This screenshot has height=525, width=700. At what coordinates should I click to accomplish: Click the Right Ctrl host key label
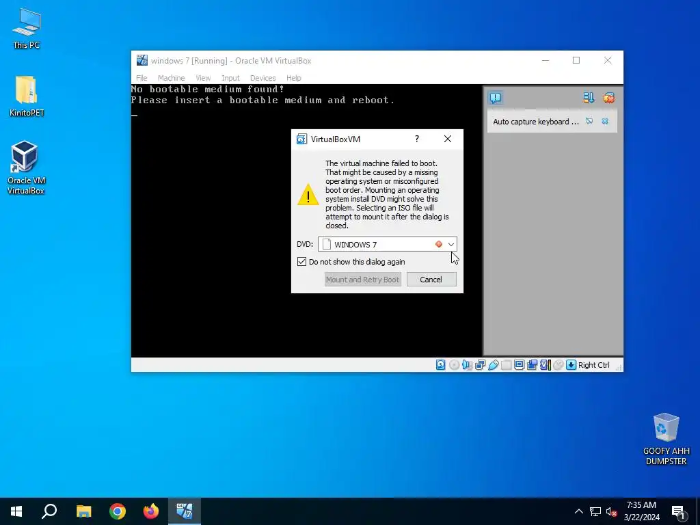click(594, 365)
